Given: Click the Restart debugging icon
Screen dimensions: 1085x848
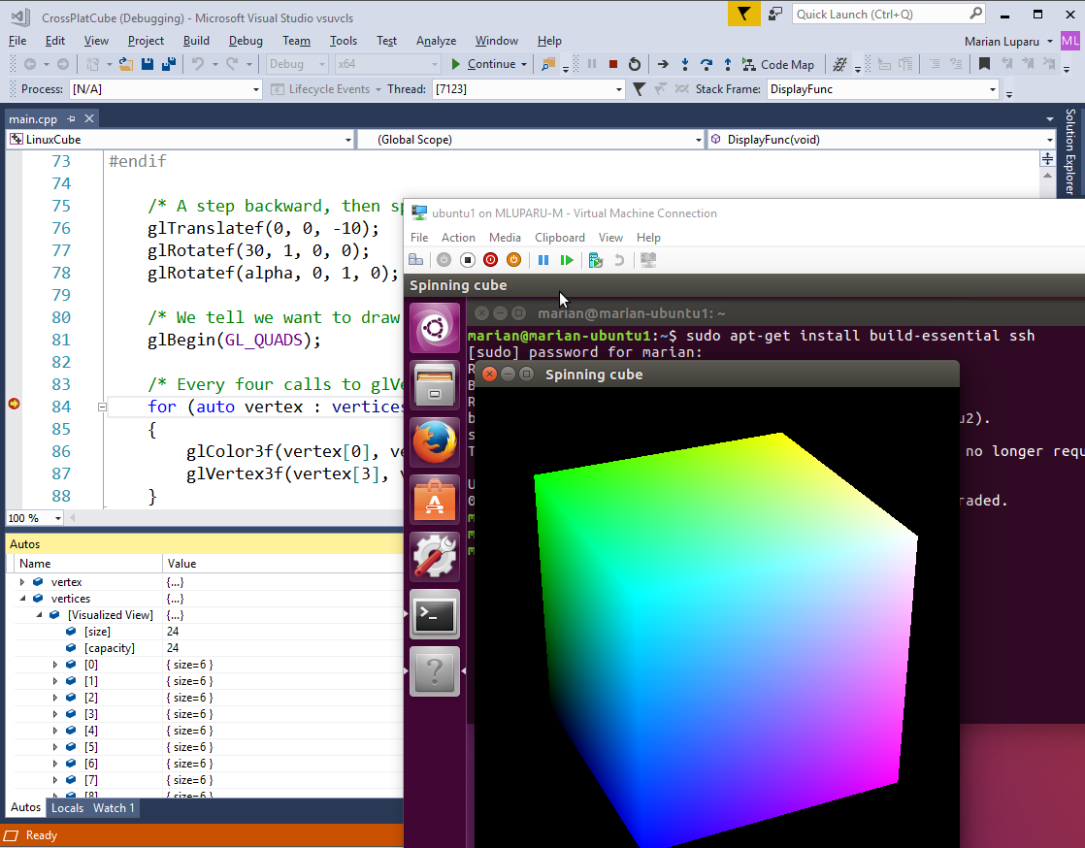Looking at the screenshot, I should click(x=635, y=64).
